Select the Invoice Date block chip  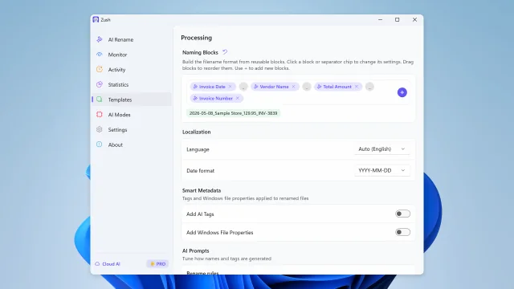[212, 87]
